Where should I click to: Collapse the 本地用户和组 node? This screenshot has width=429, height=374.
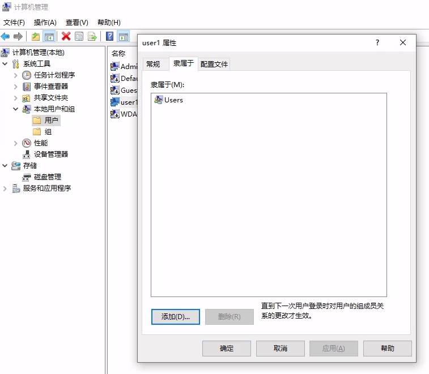16,109
